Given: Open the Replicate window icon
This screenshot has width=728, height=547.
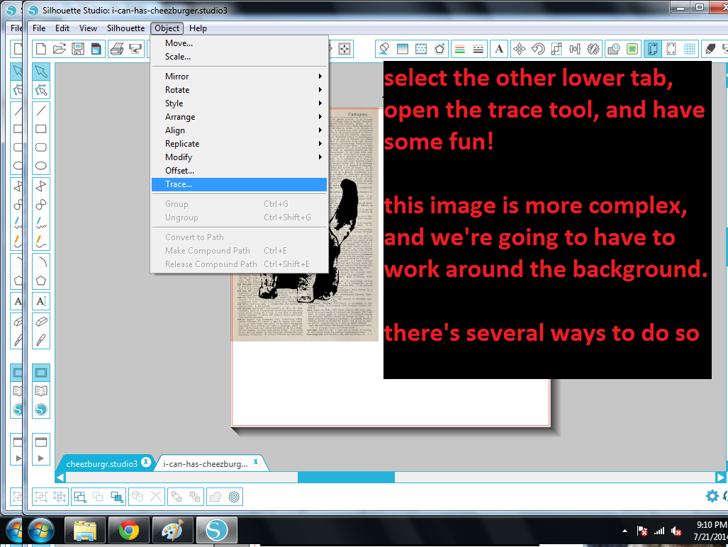Looking at the screenshot, I should pos(593,49).
